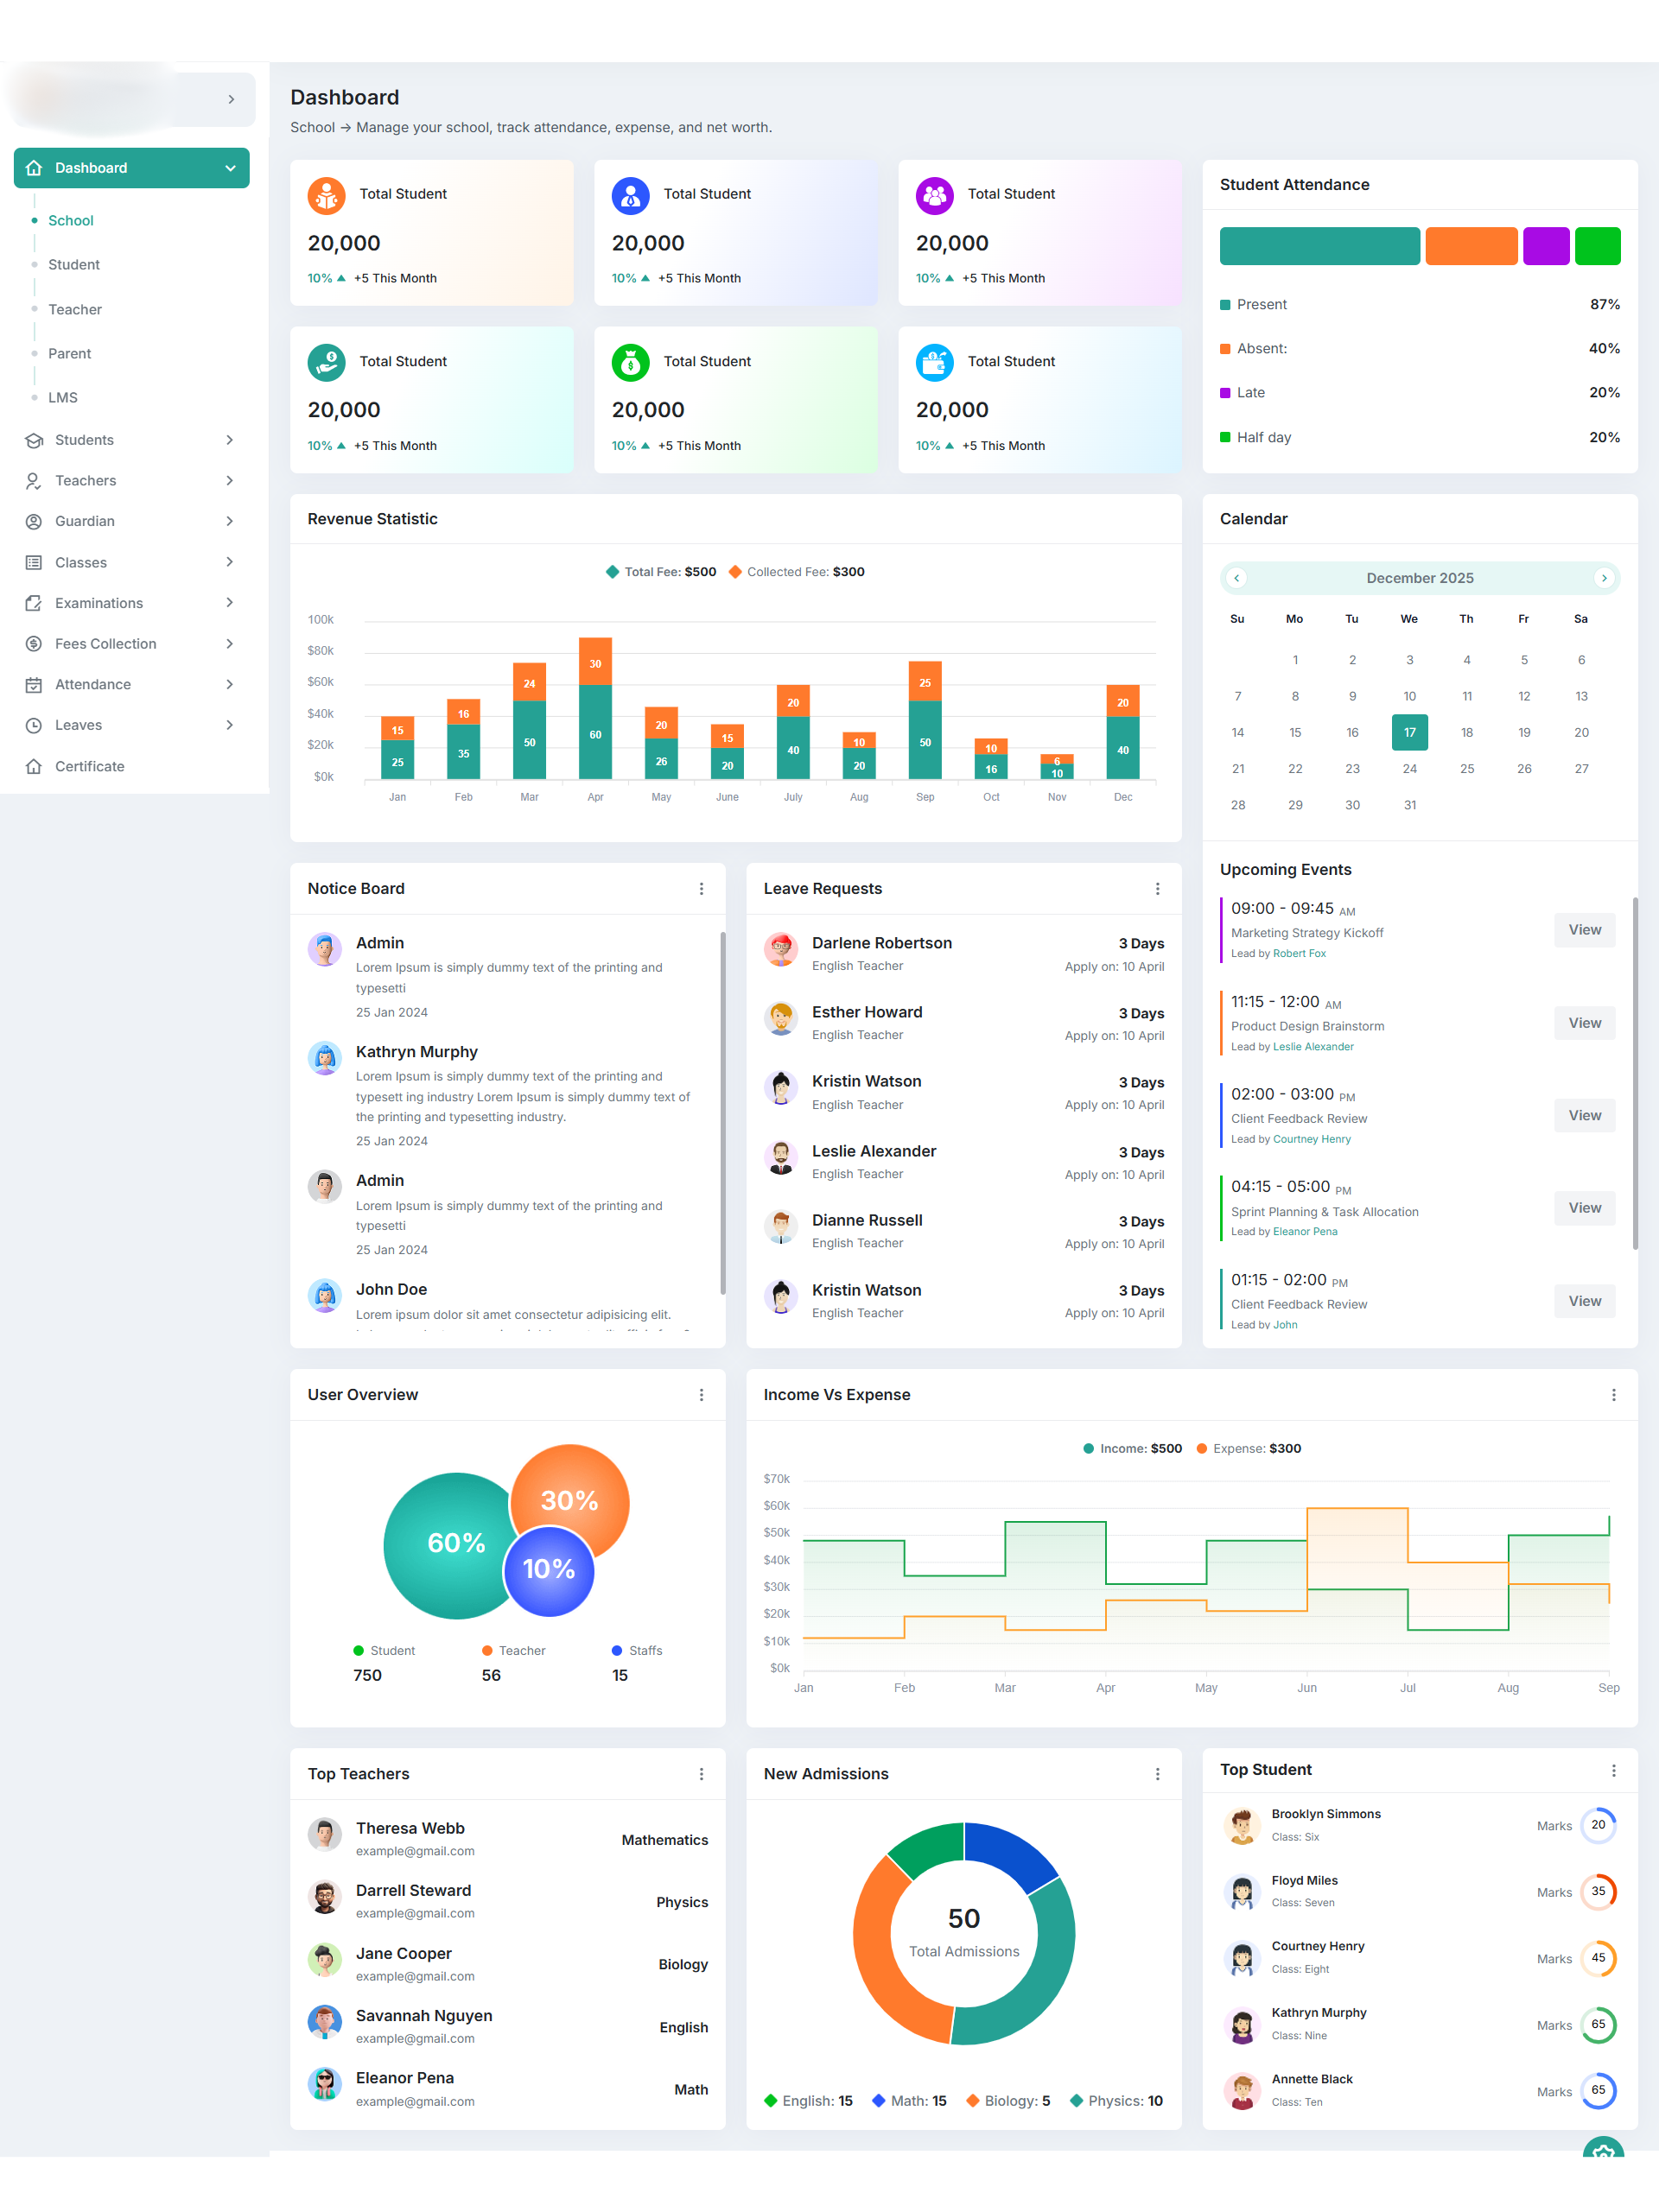Open the Students section in the sidebar
The width and height of the screenshot is (1659, 2212).
tap(34, 440)
